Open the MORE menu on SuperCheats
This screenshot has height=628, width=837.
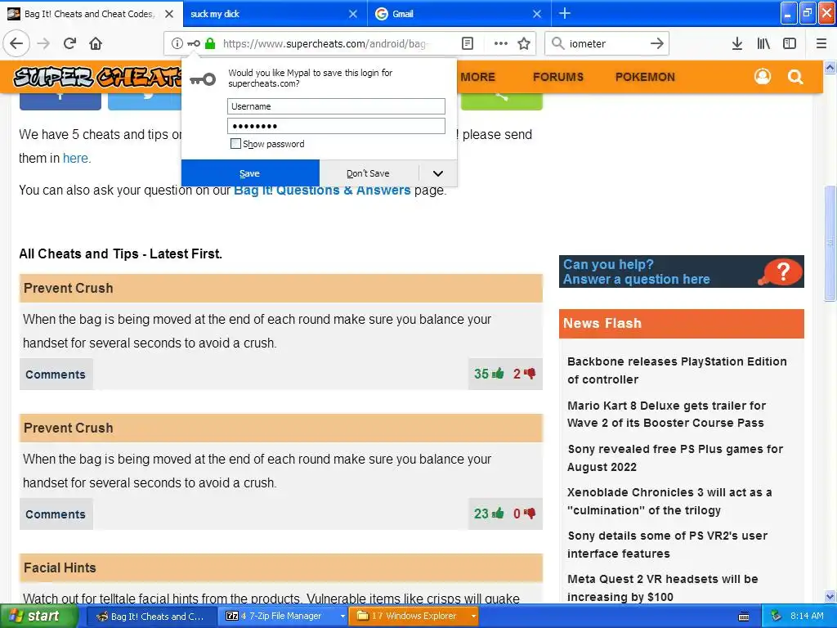click(477, 77)
